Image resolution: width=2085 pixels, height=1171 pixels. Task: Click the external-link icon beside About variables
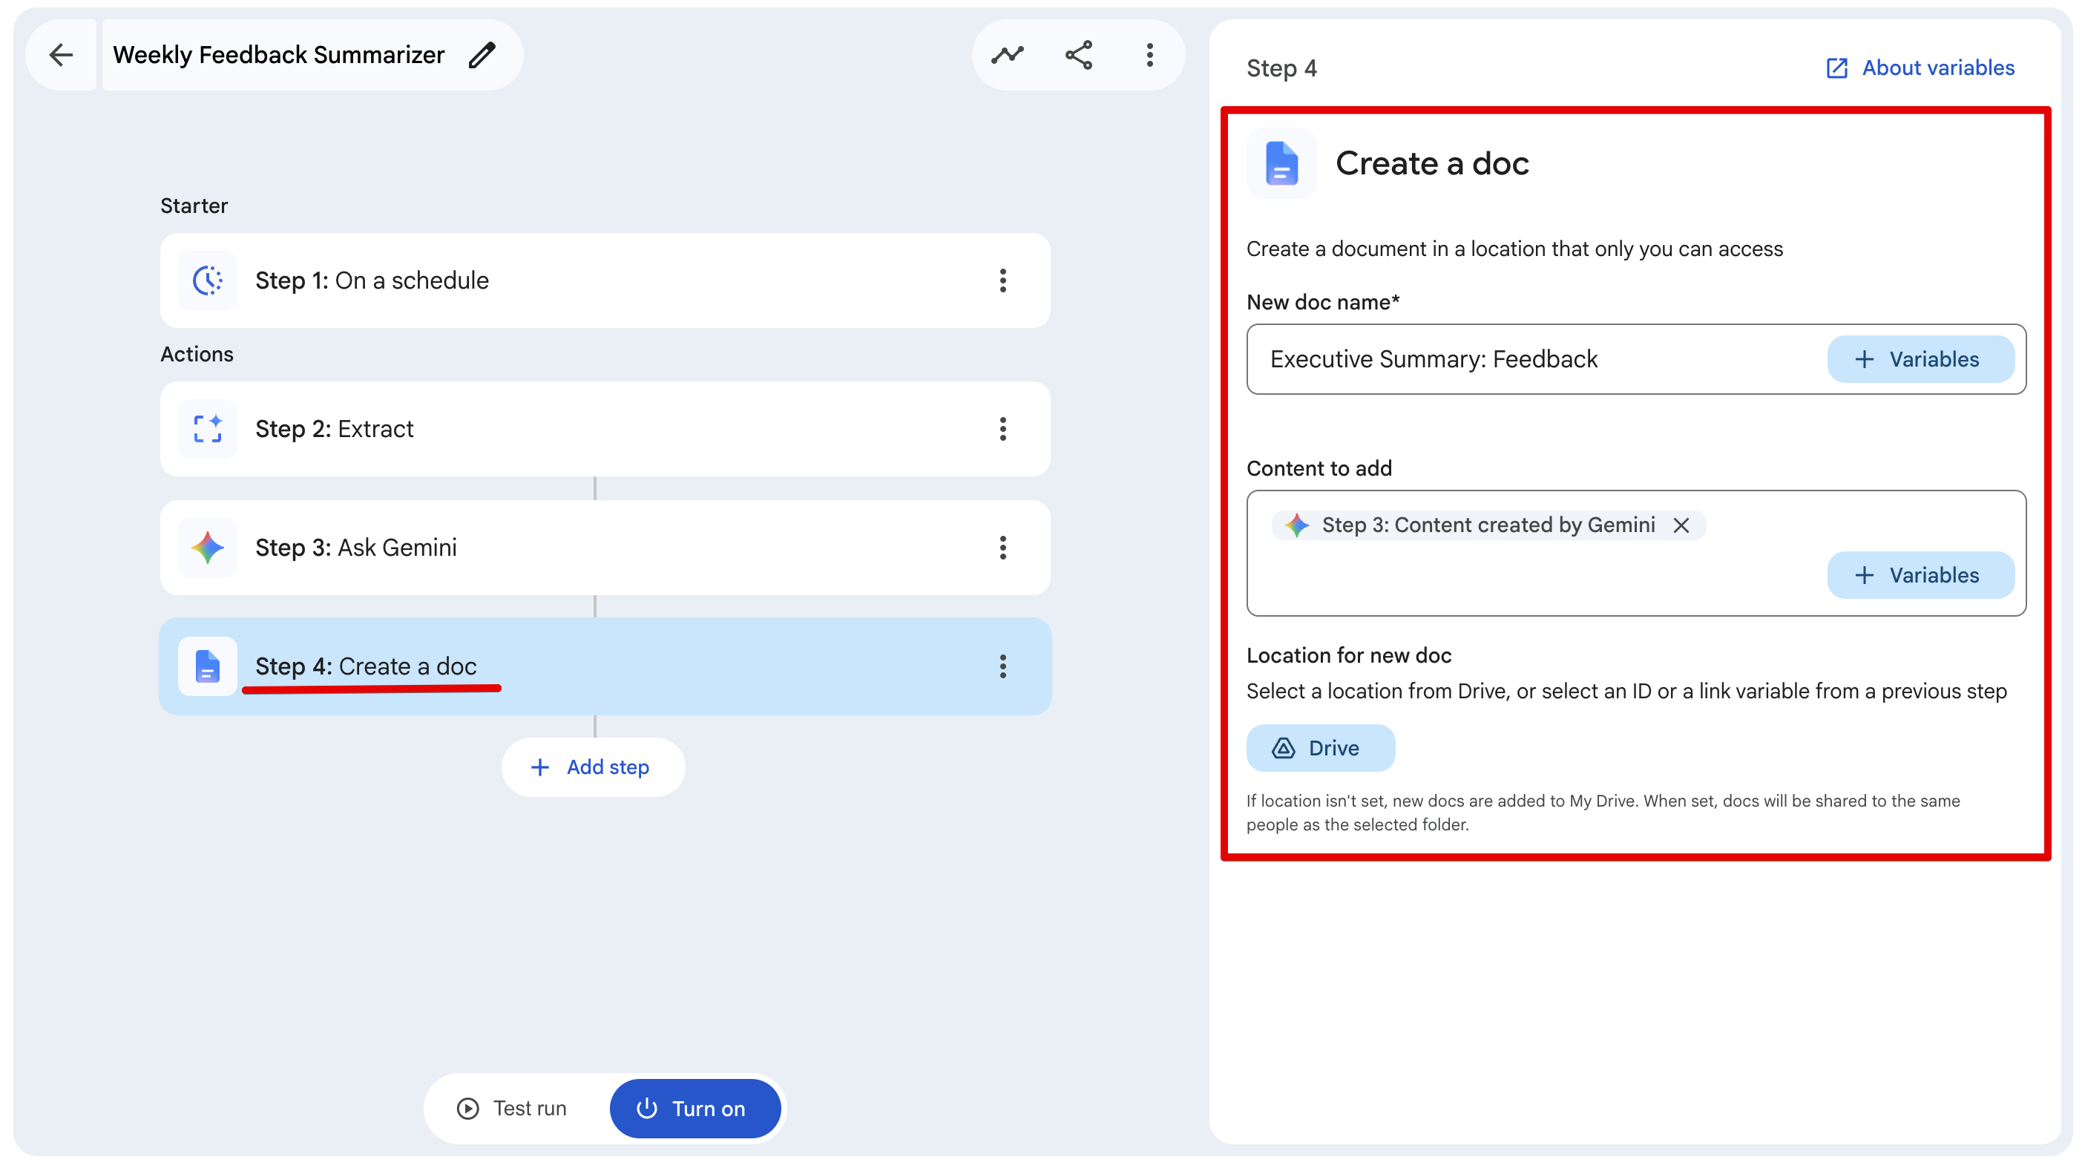pyautogui.click(x=1836, y=68)
